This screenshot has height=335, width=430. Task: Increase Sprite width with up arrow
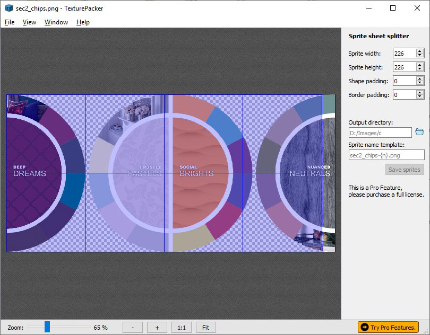pyautogui.click(x=420, y=51)
